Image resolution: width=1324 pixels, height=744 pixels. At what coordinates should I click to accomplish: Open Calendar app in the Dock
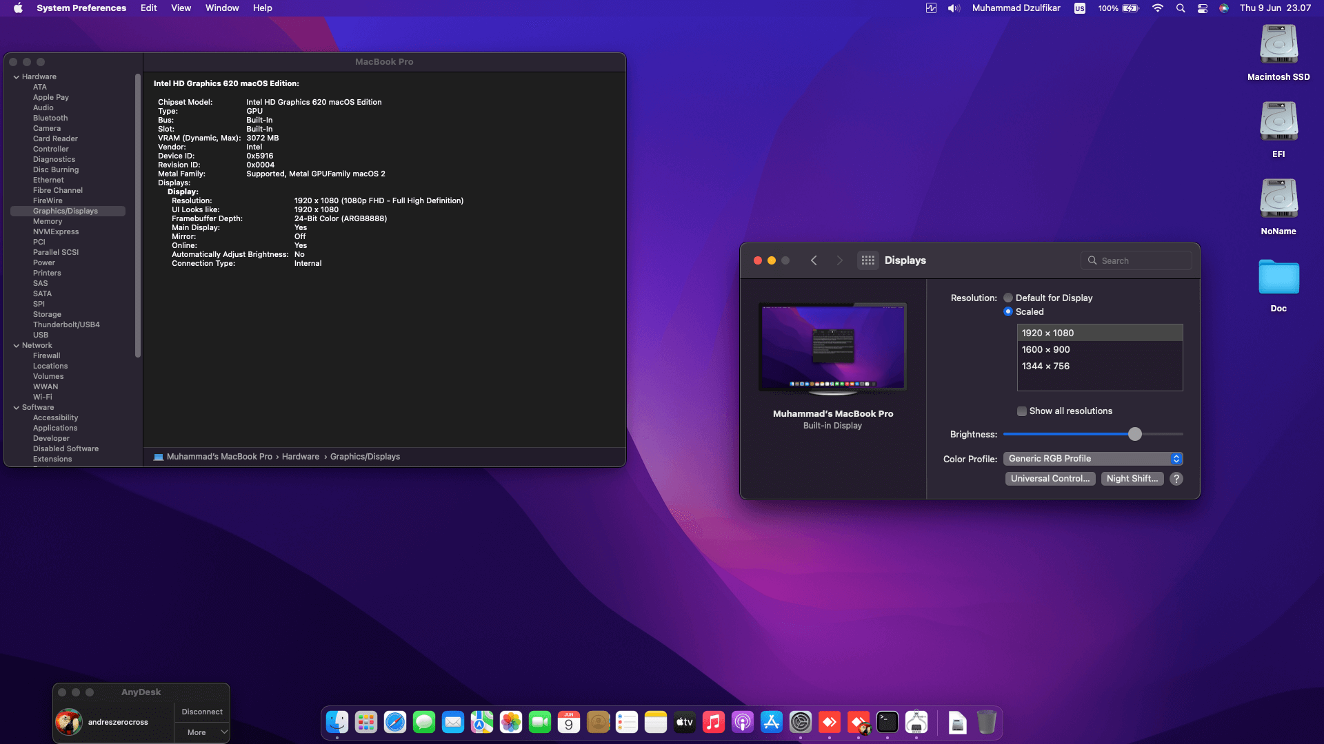569,722
